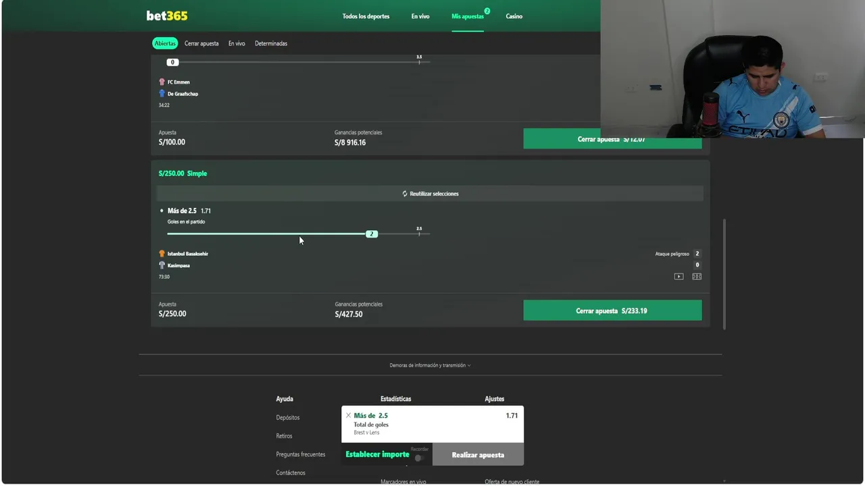The height and width of the screenshot is (486, 865).
Task: Click the Ajustes footer heading
Action: 494,399
